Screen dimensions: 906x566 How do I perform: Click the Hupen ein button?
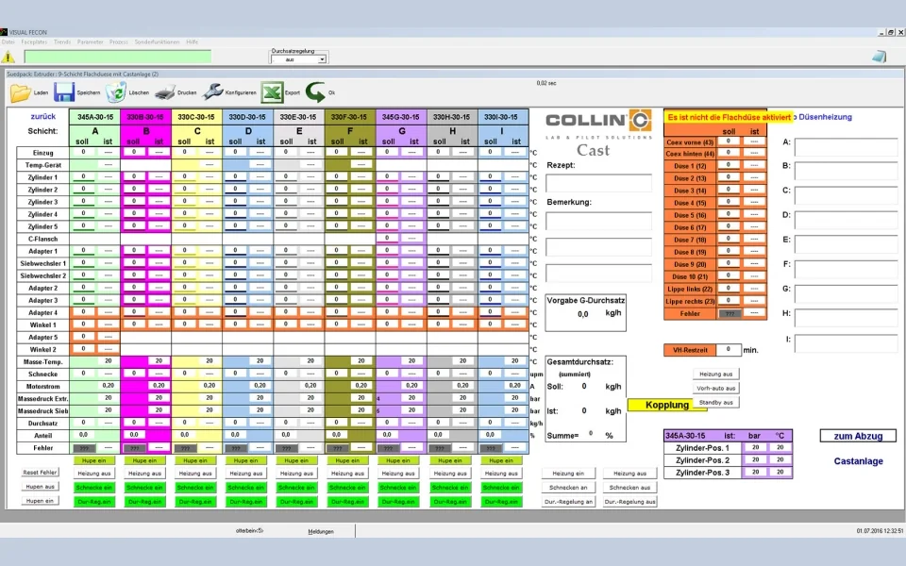(x=41, y=501)
